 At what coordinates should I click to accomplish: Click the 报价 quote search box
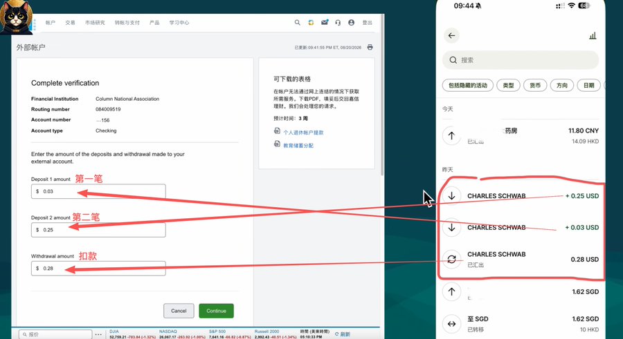coord(55,335)
